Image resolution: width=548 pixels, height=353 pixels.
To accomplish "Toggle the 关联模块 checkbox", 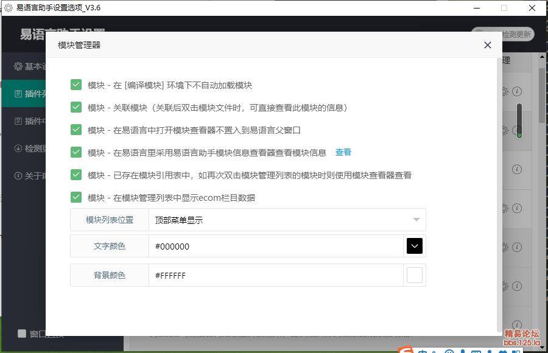I will (76, 107).
